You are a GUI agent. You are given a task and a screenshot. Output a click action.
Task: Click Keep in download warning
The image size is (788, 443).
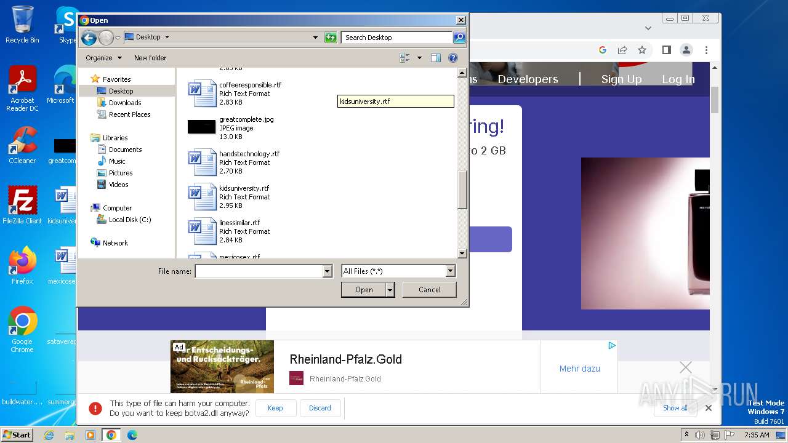pyautogui.click(x=275, y=408)
